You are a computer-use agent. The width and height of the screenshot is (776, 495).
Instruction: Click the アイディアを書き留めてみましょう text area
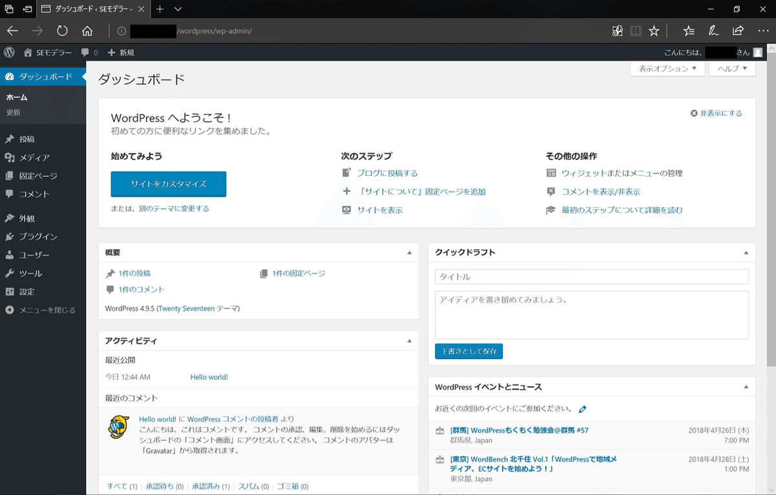592,314
